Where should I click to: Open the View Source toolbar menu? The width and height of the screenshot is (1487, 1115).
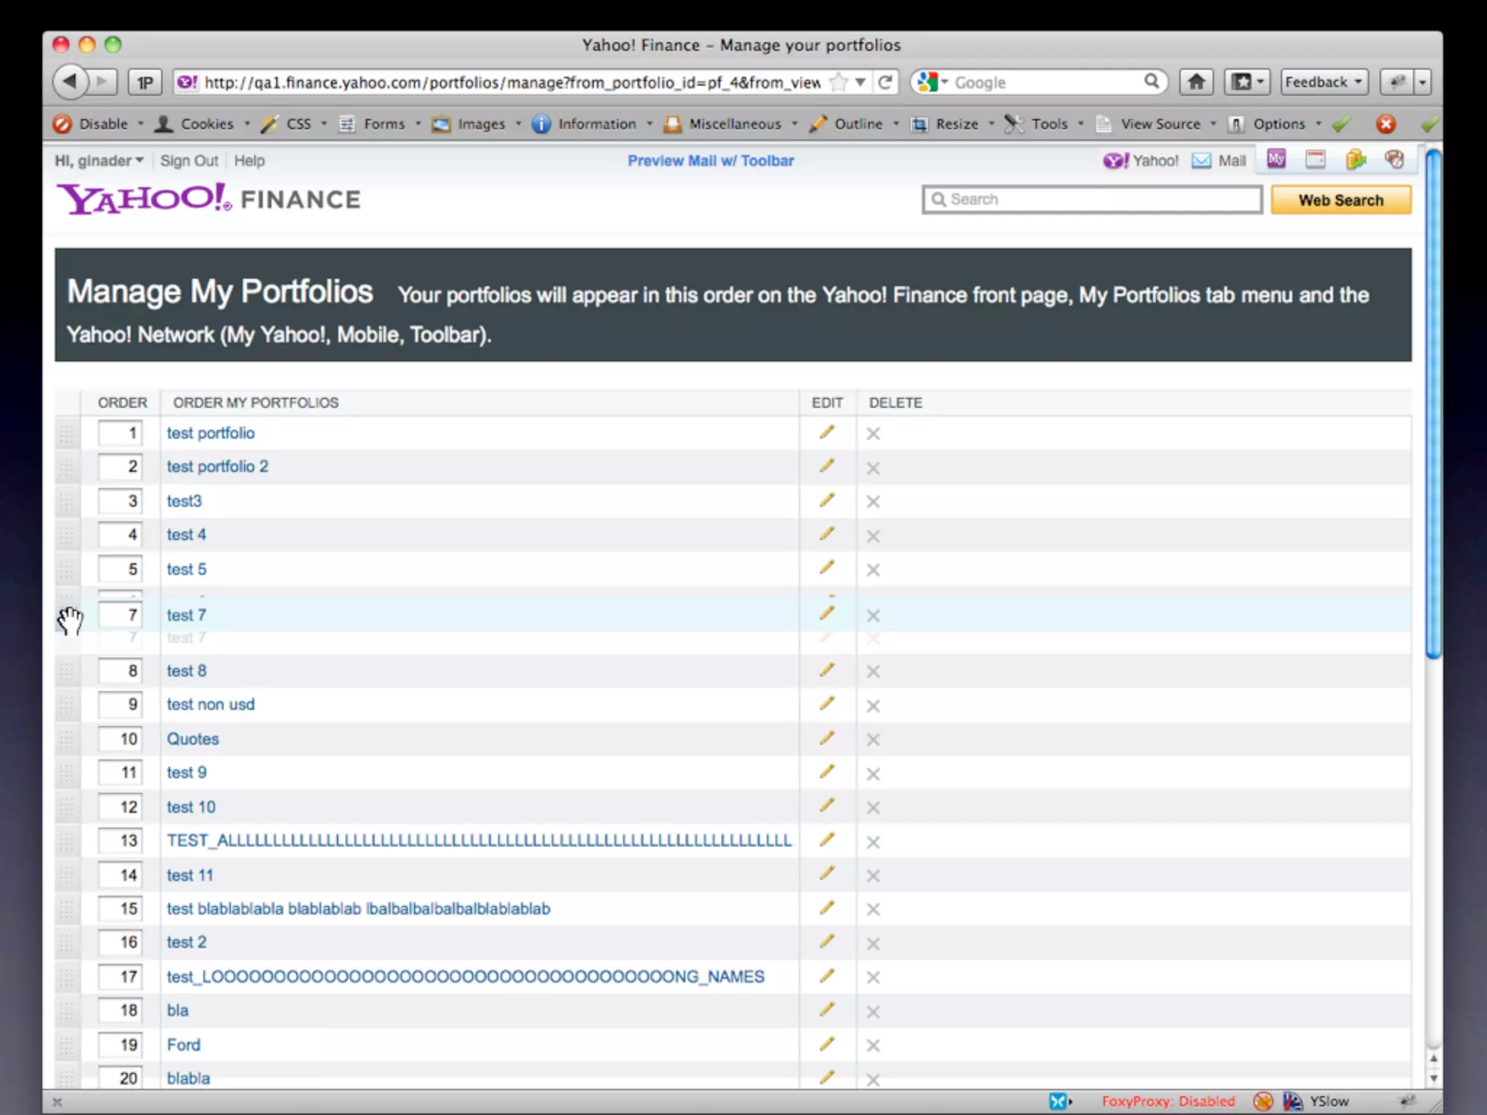point(1160,124)
